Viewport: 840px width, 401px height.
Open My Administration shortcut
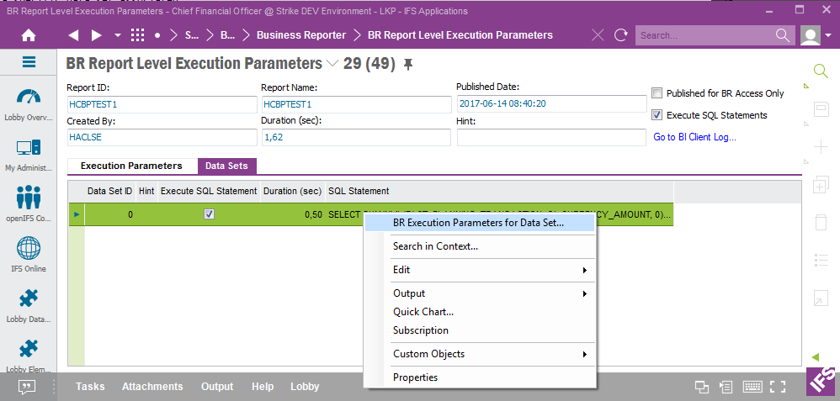(x=29, y=156)
